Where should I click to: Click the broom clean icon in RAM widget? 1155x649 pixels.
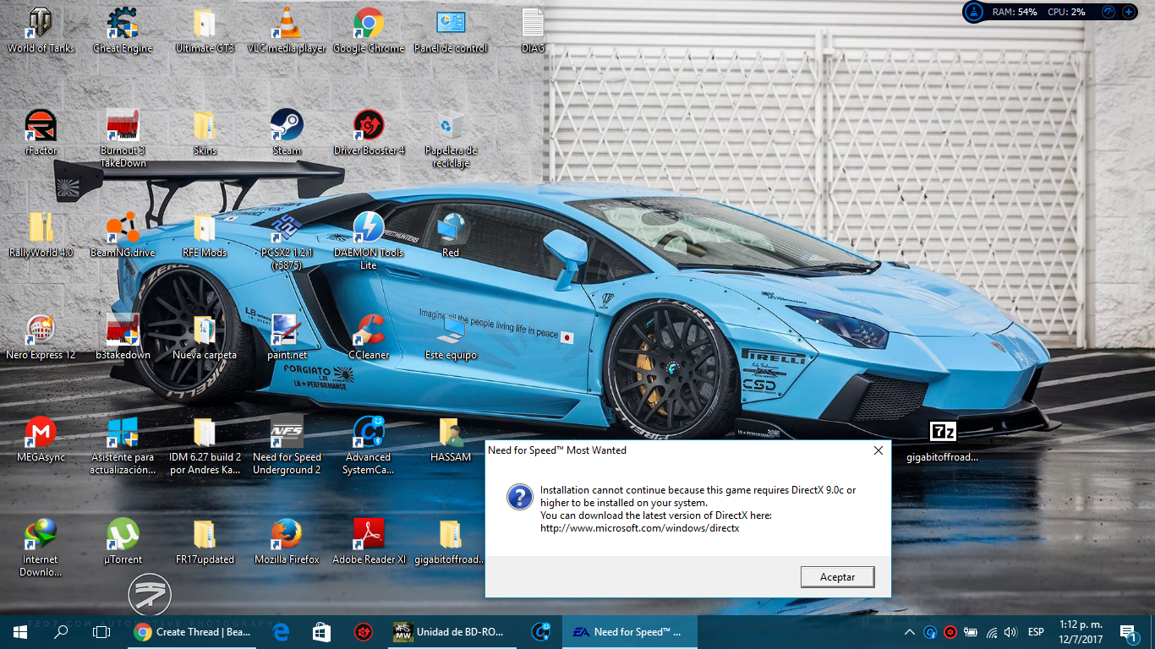click(975, 12)
